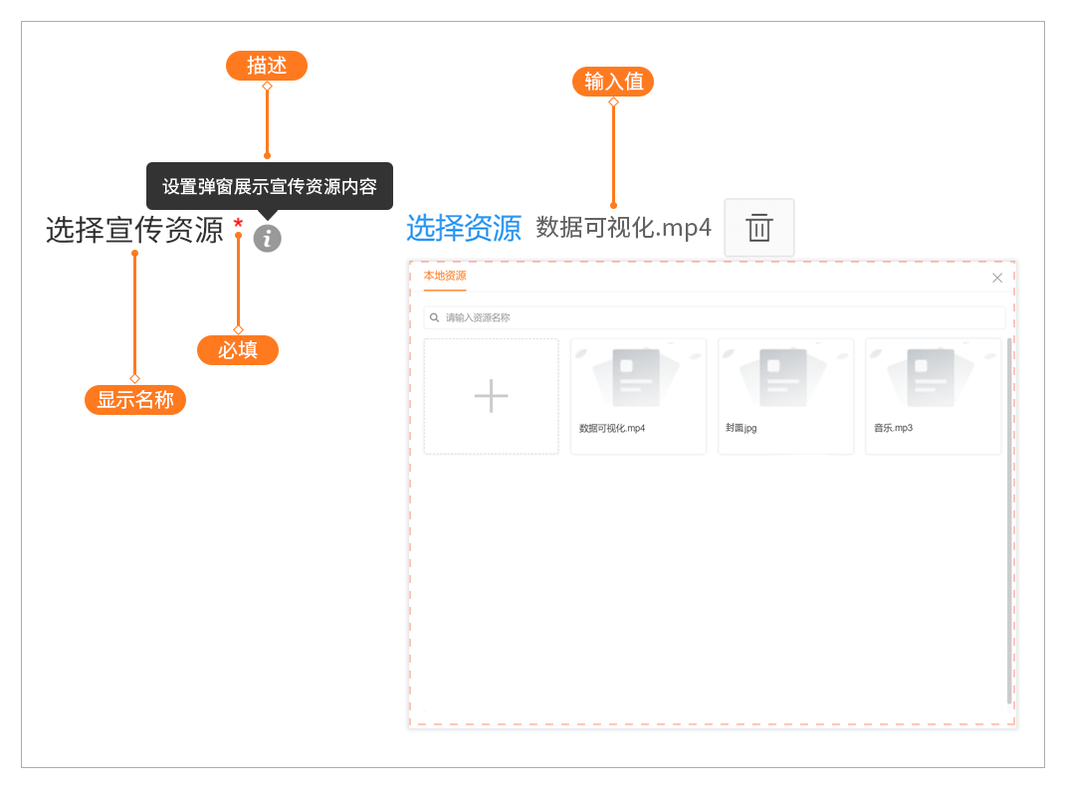This screenshot has height=788, width=1065.
Task: Click the info icon beside 选择宣传资源
Action: (267, 239)
